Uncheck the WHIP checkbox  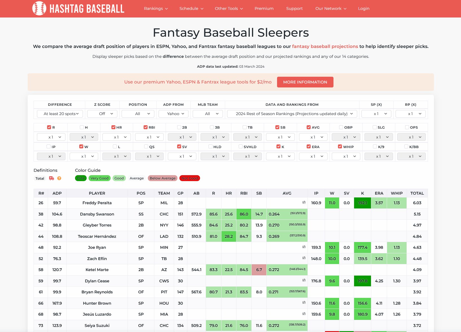click(340, 146)
